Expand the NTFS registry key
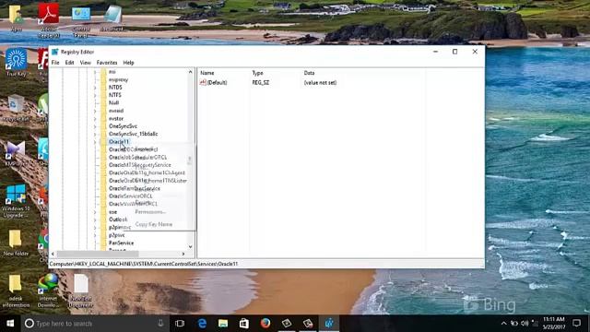590x332 pixels. click(95, 95)
